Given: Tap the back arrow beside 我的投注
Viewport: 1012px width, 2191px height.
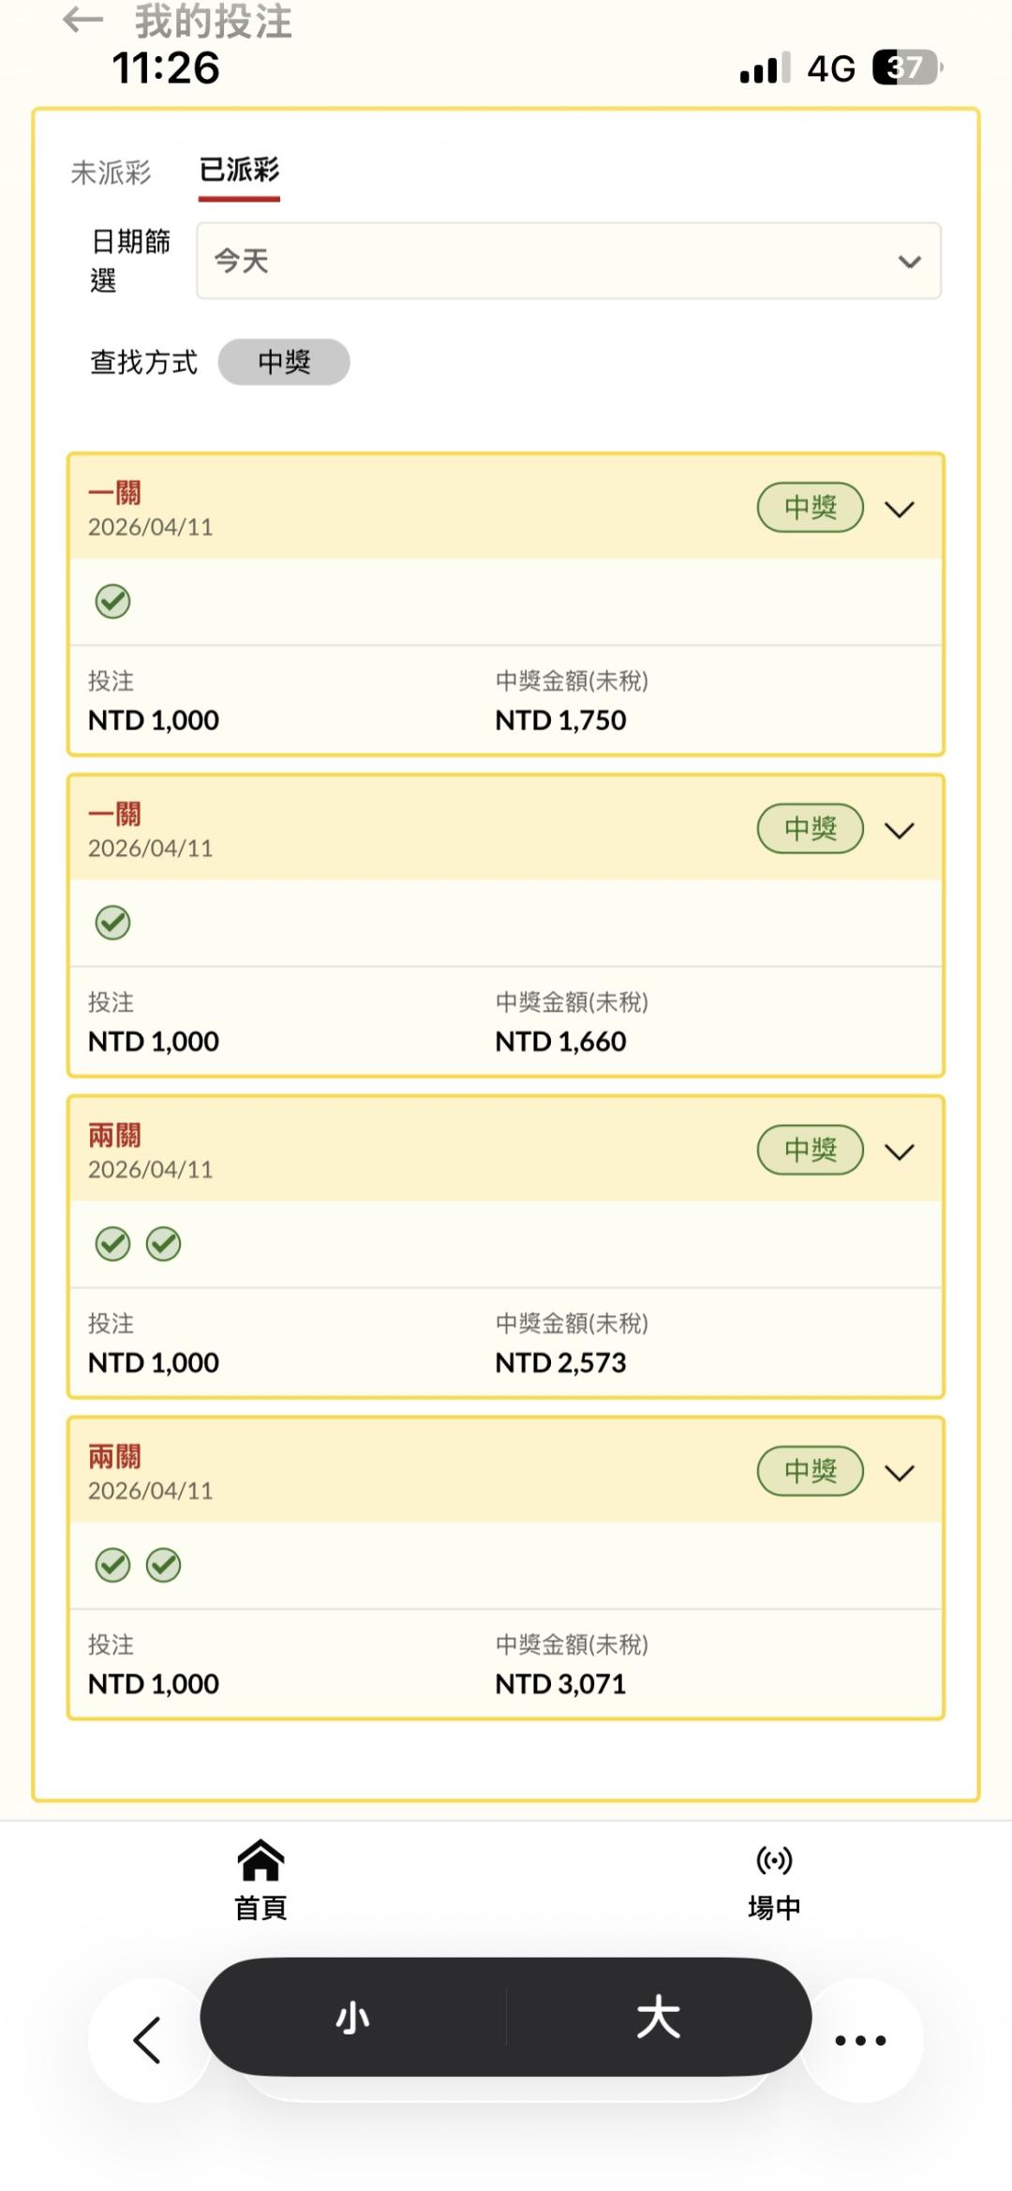Looking at the screenshot, I should point(82,20).
